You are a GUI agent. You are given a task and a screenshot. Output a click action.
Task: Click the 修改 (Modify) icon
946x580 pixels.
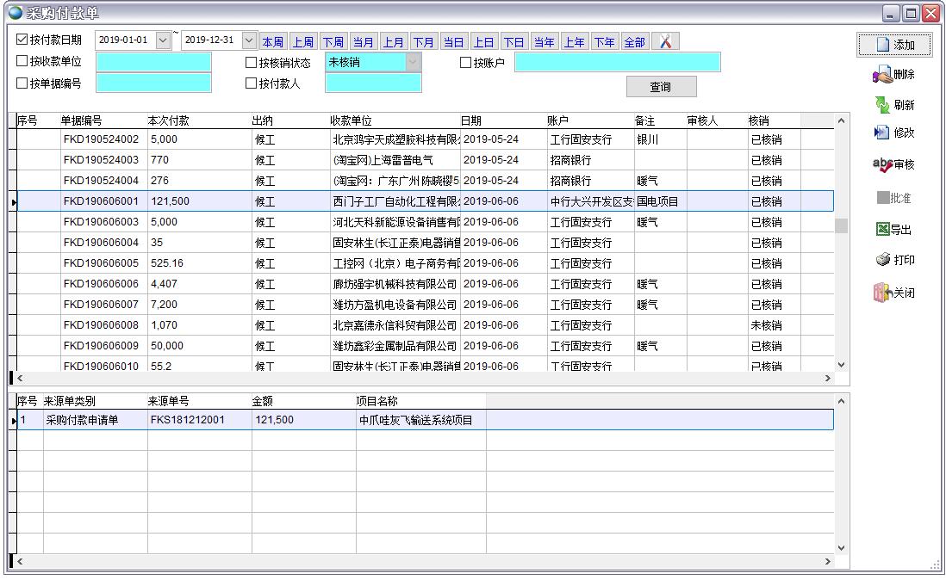(x=882, y=133)
